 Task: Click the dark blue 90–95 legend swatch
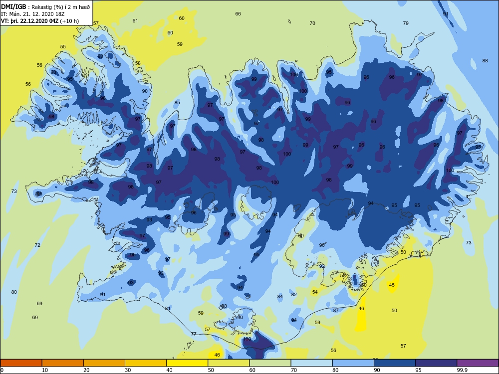[x=395, y=363]
